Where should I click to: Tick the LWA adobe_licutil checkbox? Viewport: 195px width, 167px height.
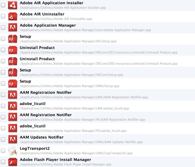(x=3, y=106)
